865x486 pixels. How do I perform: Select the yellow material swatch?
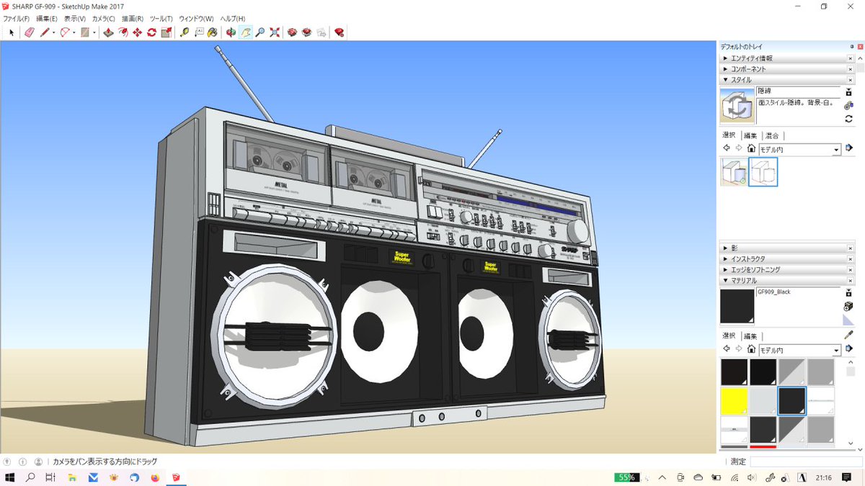[x=734, y=401]
